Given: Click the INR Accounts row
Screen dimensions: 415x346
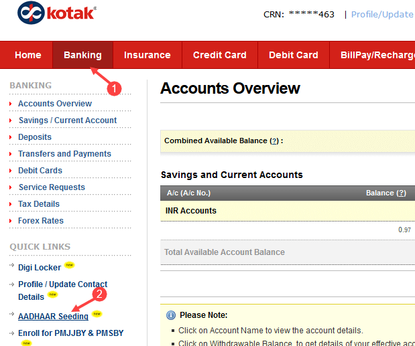Looking at the screenshot, I should point(288,211).
